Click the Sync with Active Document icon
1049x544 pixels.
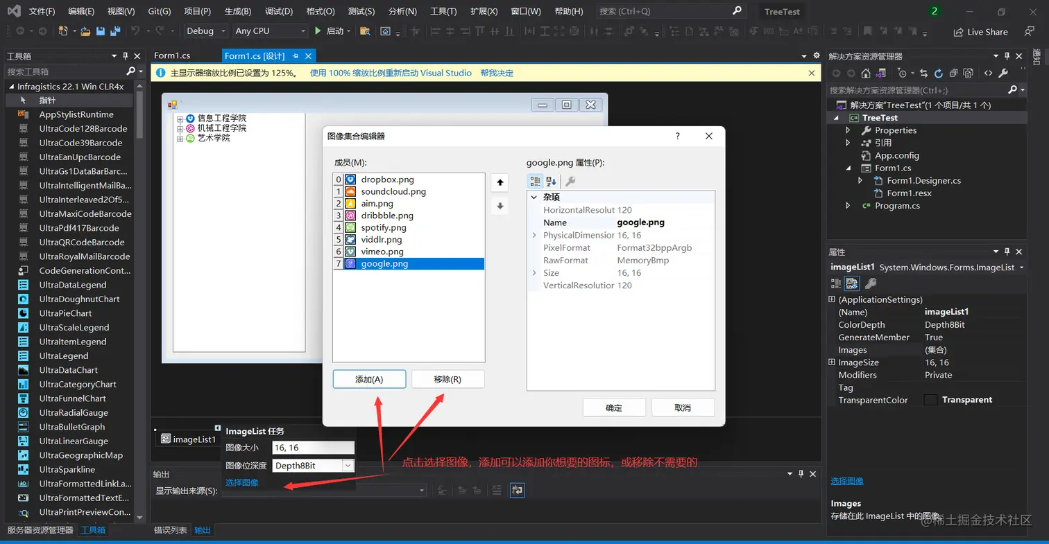[923, 73]
